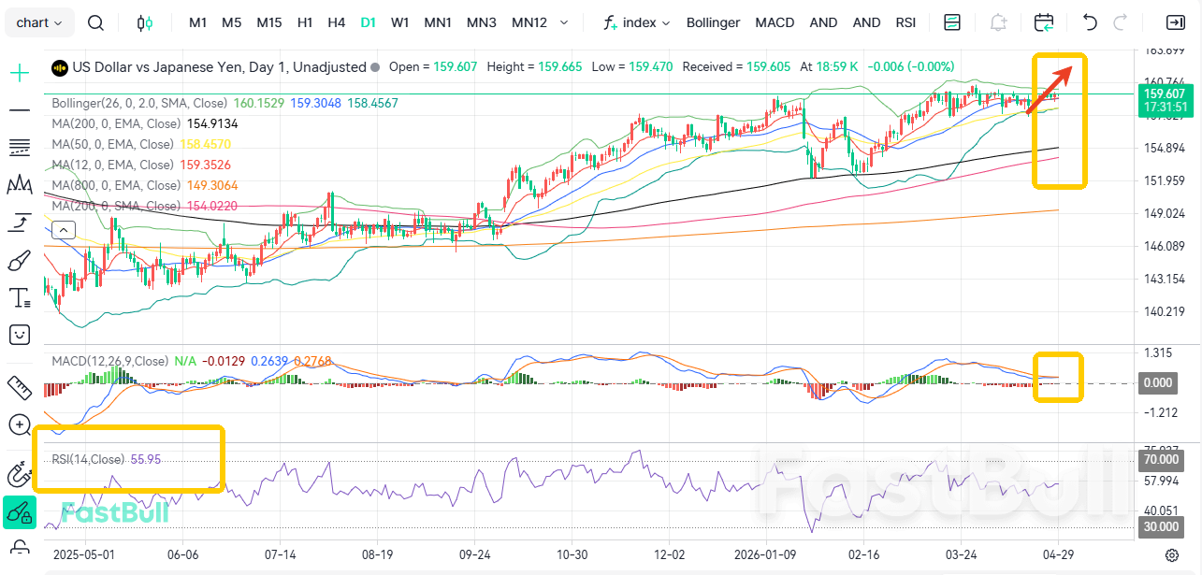
Task: Open the search tool in the toolbar
Action: [95, 22]
